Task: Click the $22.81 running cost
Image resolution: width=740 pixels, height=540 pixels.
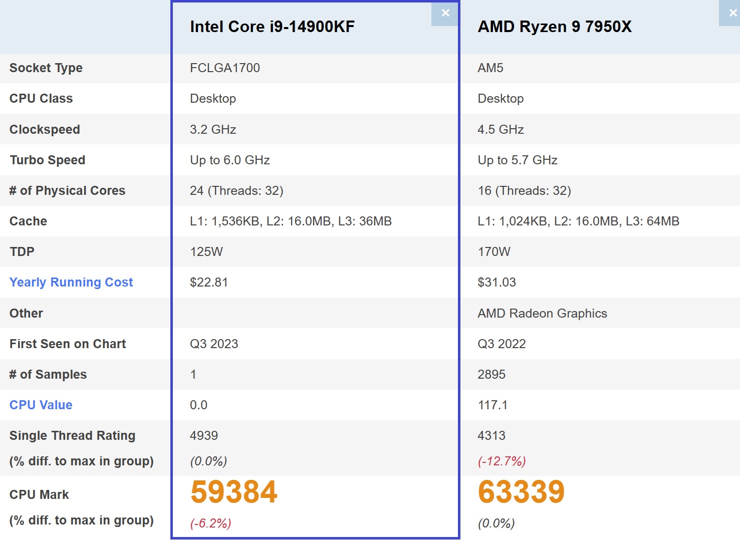Action: click(x=209, y=283)
